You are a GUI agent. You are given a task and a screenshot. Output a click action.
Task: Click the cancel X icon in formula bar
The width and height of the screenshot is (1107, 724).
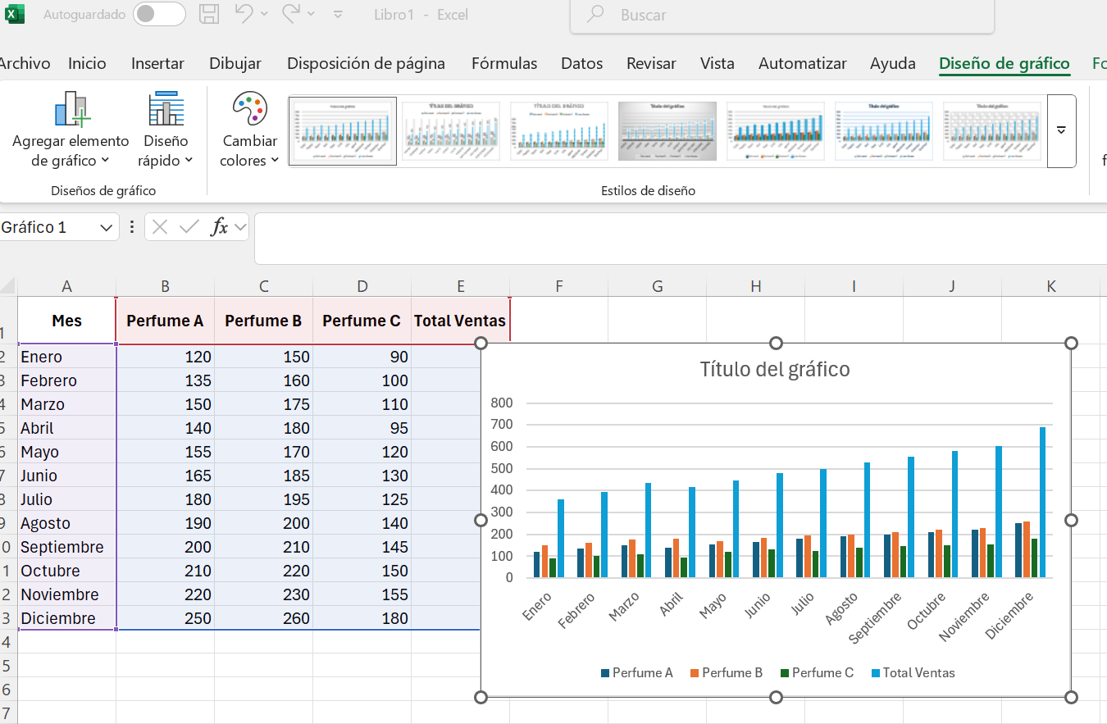point(161,227)
